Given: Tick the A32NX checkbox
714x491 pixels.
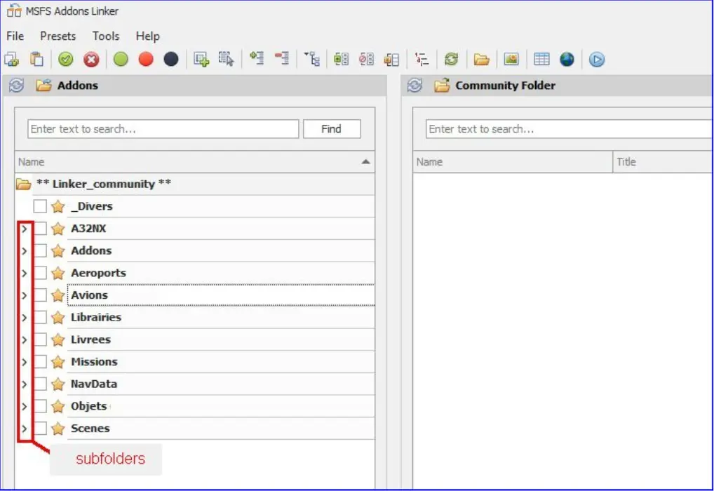Looking at the screenshot, I should tap(40, 229).
